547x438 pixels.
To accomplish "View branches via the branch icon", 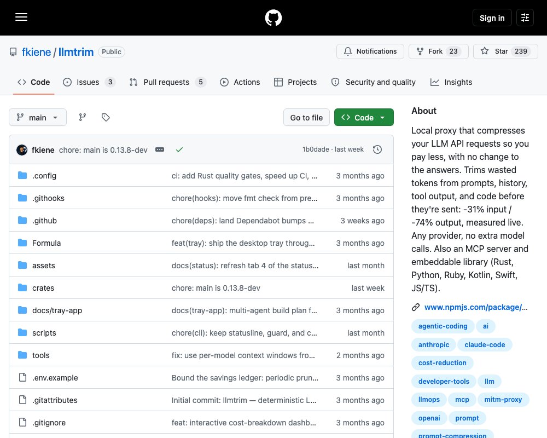I will click(x=83, y=117).
